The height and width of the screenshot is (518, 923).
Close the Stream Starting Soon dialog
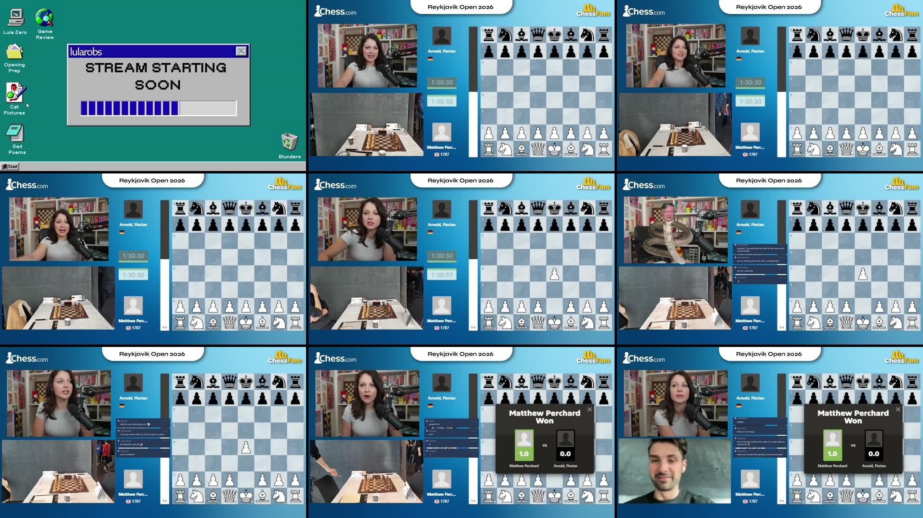(x=241, y=51)
